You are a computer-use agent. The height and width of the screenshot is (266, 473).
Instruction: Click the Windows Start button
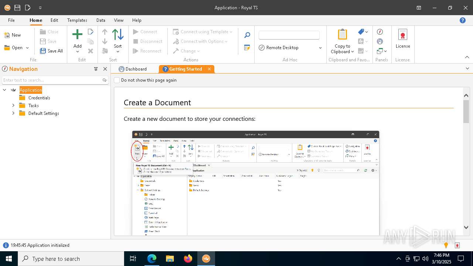point(9,259)
